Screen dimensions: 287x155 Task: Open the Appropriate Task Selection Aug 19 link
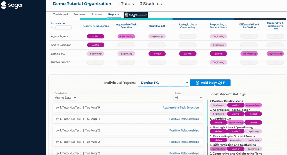tap(181, 108)
